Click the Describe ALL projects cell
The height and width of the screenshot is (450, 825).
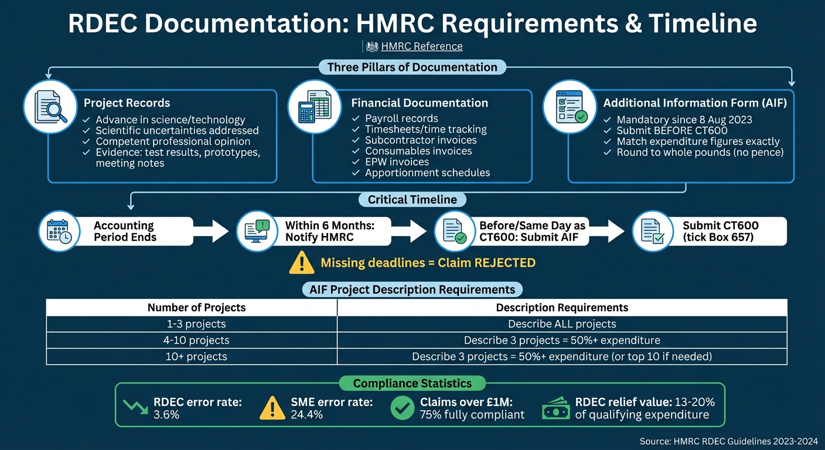(562, 324)
